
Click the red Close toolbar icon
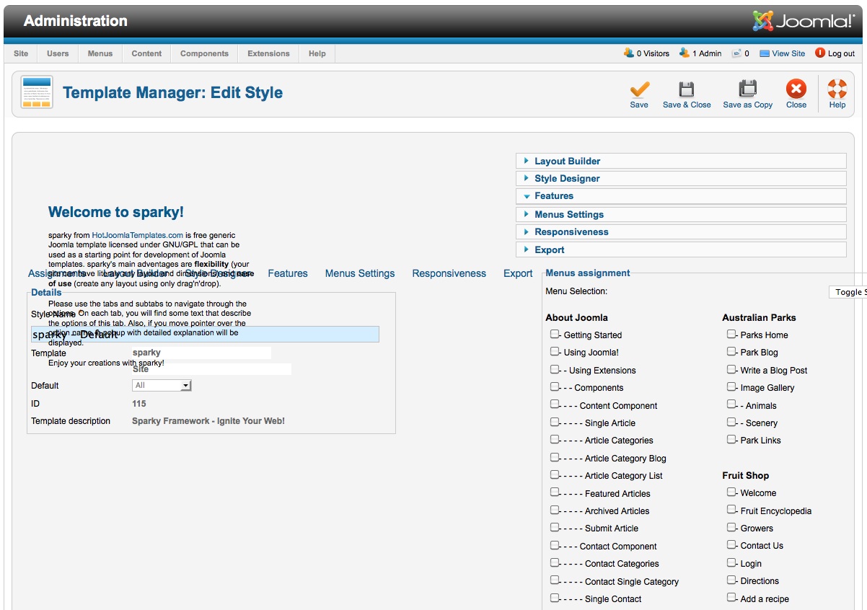[x=796, y=89]
